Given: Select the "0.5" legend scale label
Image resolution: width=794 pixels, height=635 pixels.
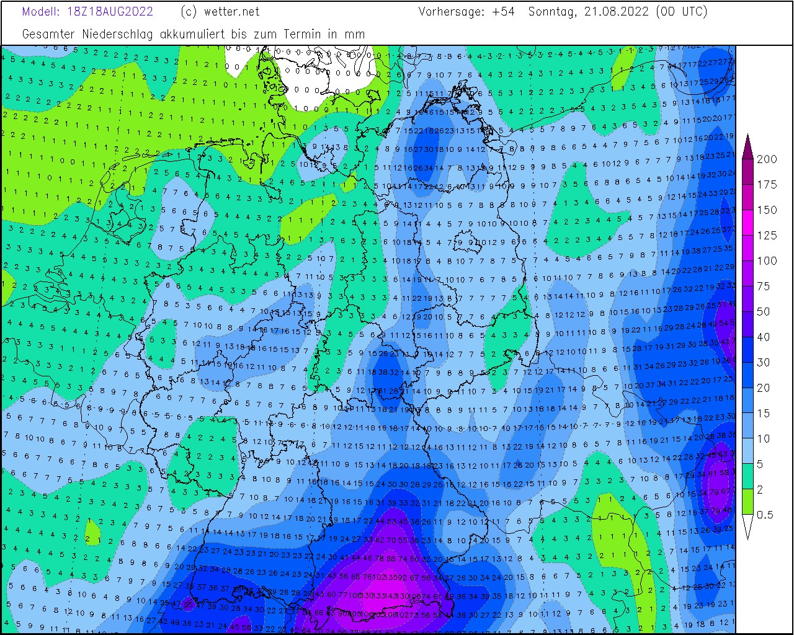Looking at the screenshot, I should 765,515.
